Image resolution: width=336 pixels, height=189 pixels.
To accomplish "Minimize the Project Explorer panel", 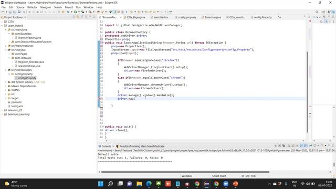I will 90,17.
